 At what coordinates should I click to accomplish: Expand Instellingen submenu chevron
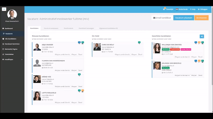(x=22, y=59)
